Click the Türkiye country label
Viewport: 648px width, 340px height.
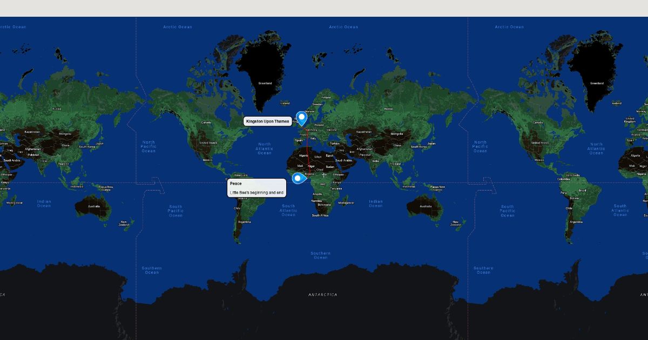[335, 144]
